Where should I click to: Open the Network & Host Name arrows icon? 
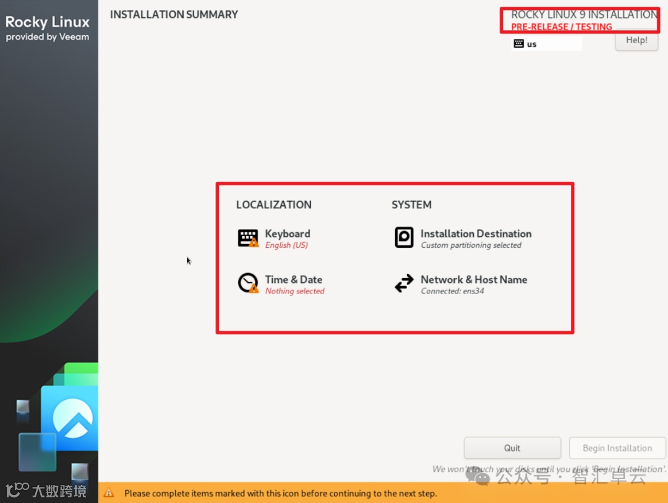404,284
